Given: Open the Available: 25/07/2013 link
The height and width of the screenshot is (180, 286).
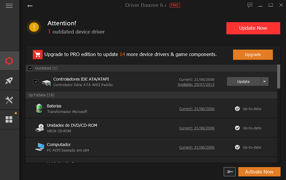Looking at the screenshot, I should pos(196,84).
